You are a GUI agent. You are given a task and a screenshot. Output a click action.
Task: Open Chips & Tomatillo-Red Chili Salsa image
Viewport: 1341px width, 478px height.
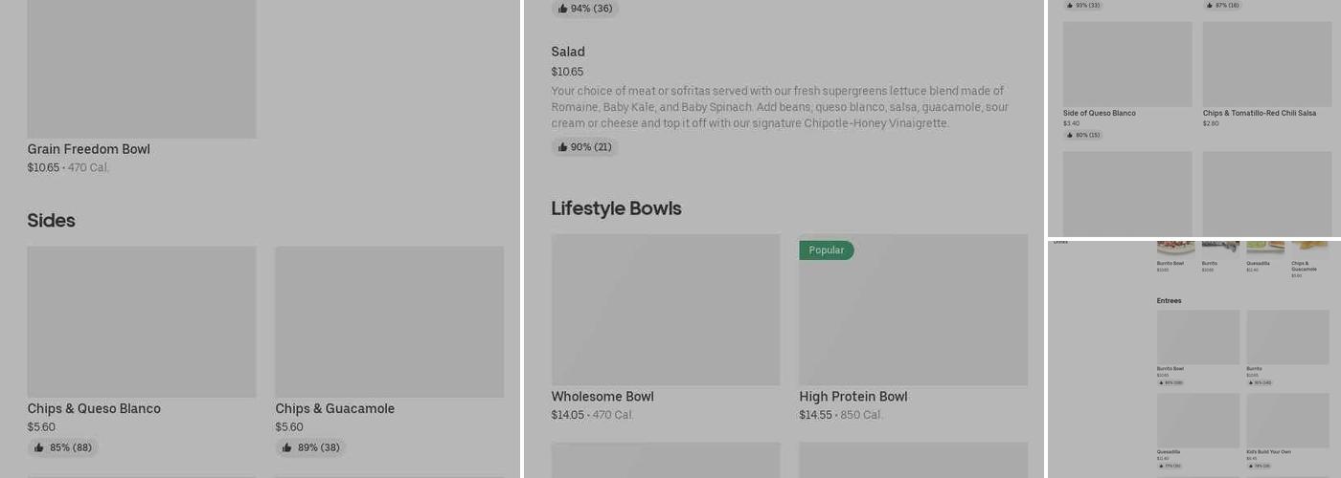coord(1266,64)
